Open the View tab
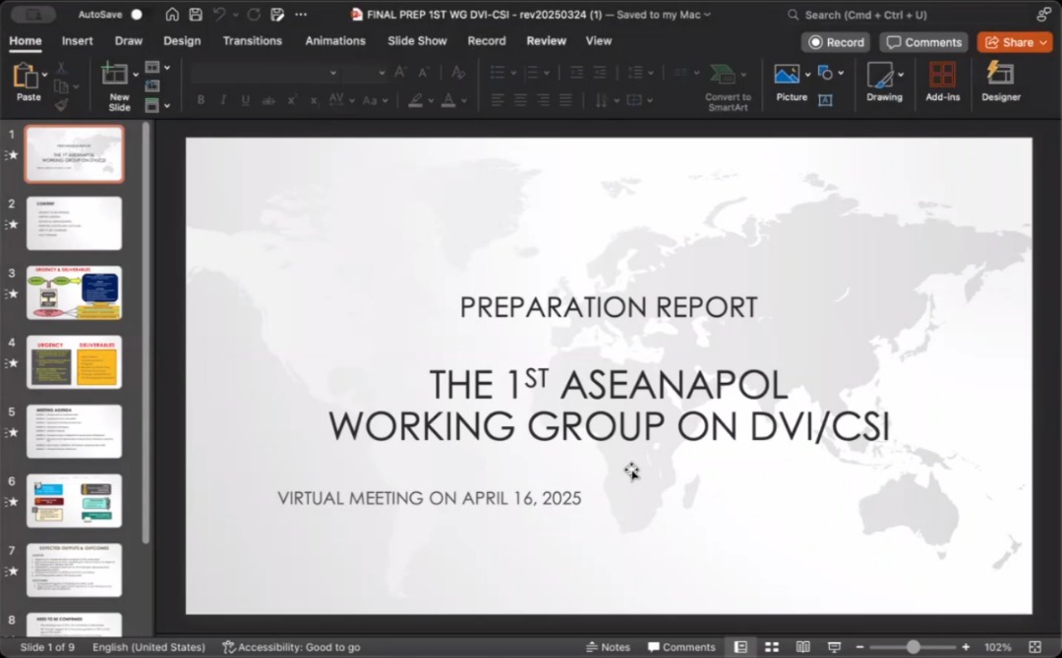 599,40
